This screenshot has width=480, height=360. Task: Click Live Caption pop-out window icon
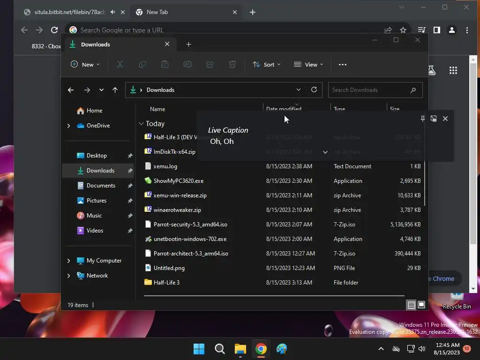pyautogui.click(x=434, y=119)
